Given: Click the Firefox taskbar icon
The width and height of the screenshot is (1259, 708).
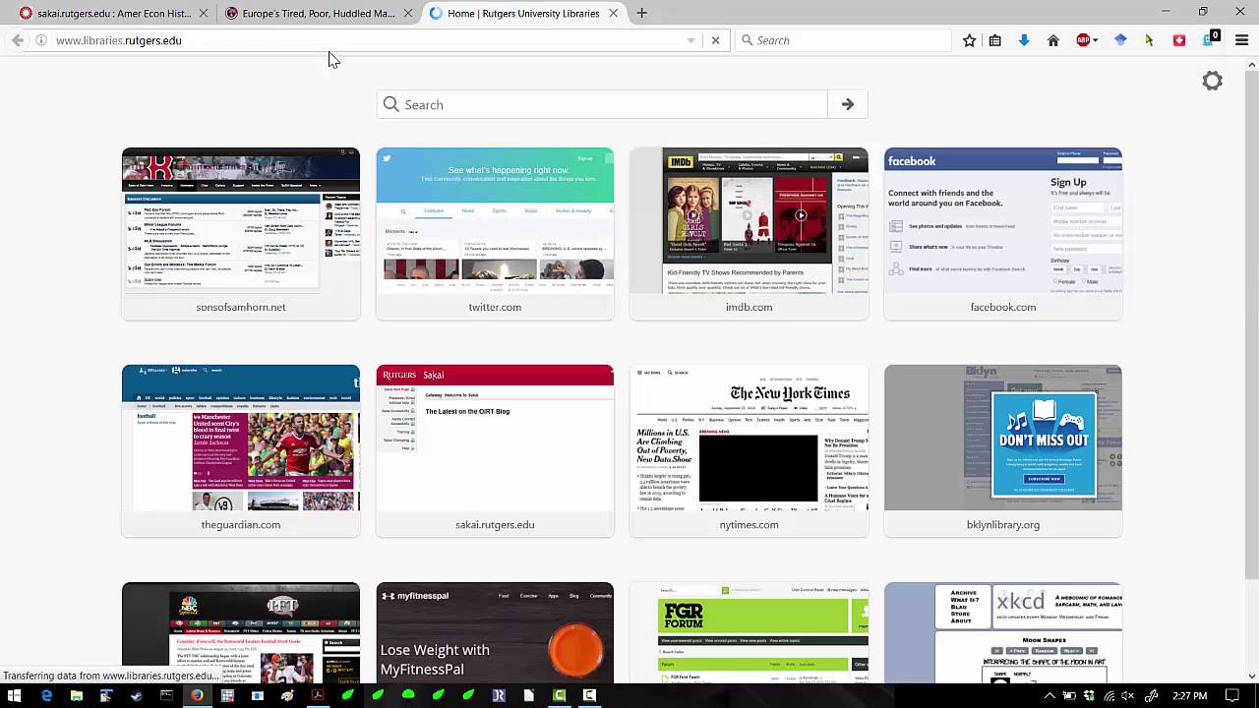Looking at the screenshot, I should pyautogui.click(x=197, y=695).
